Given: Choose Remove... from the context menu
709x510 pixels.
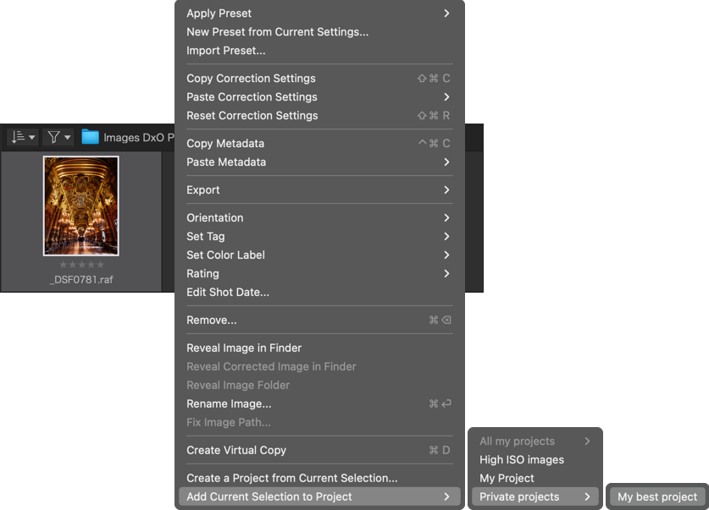Looking at the screenshot, I should click(x=319, y=320).
